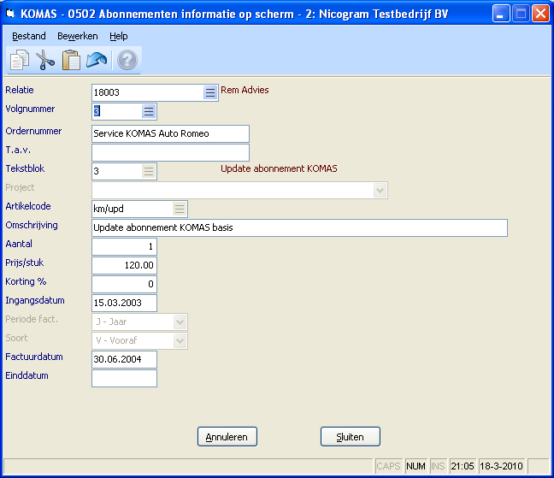Click the NUM status bar indicator
Image resolution: width=554 pixels, height=478 pixels.
tap(415, 466)
